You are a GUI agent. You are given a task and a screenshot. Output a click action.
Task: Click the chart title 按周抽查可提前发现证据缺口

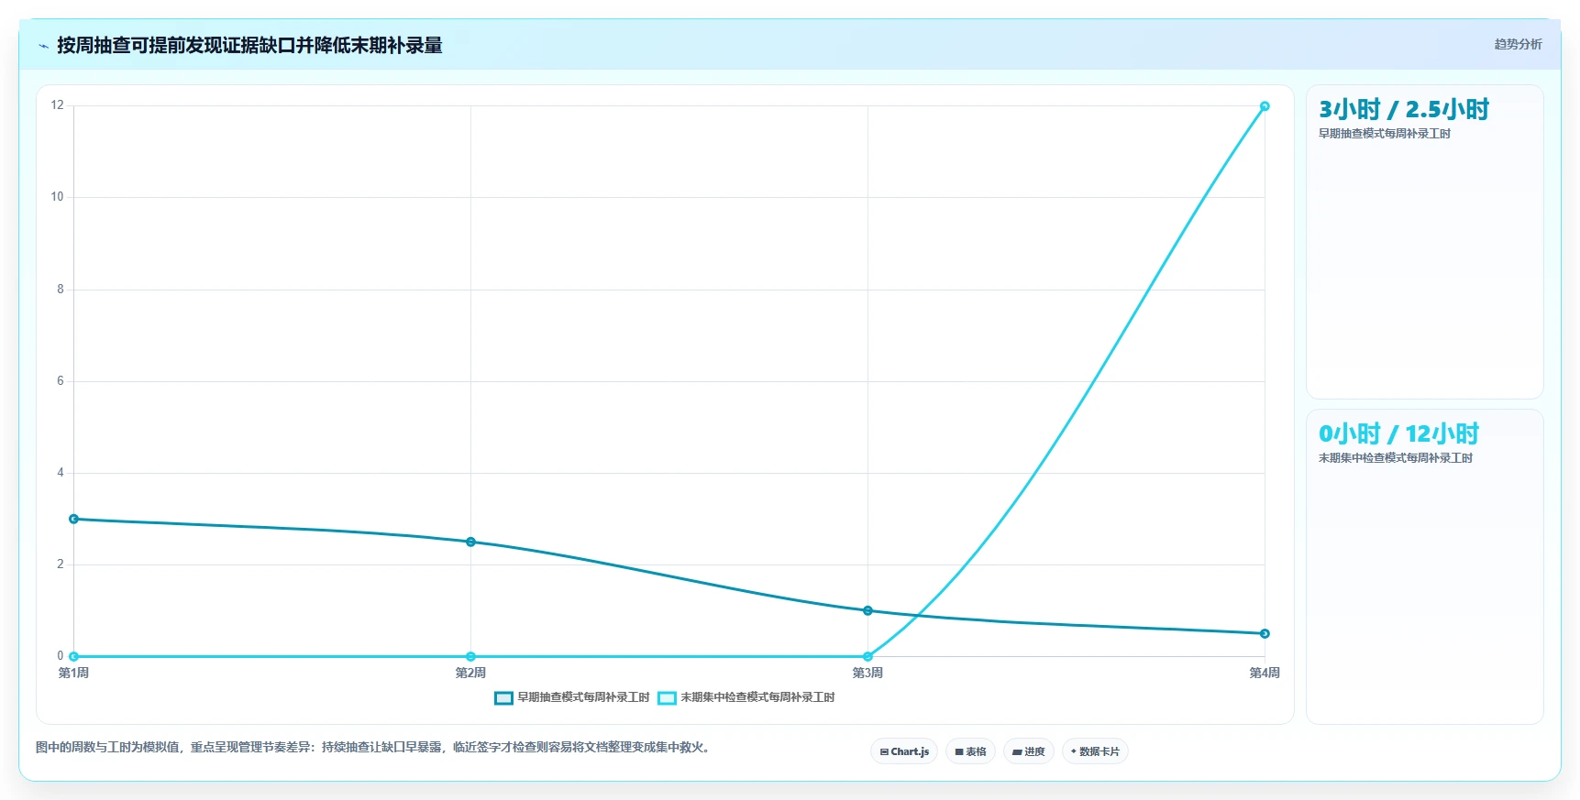click(x=249, y=45)
